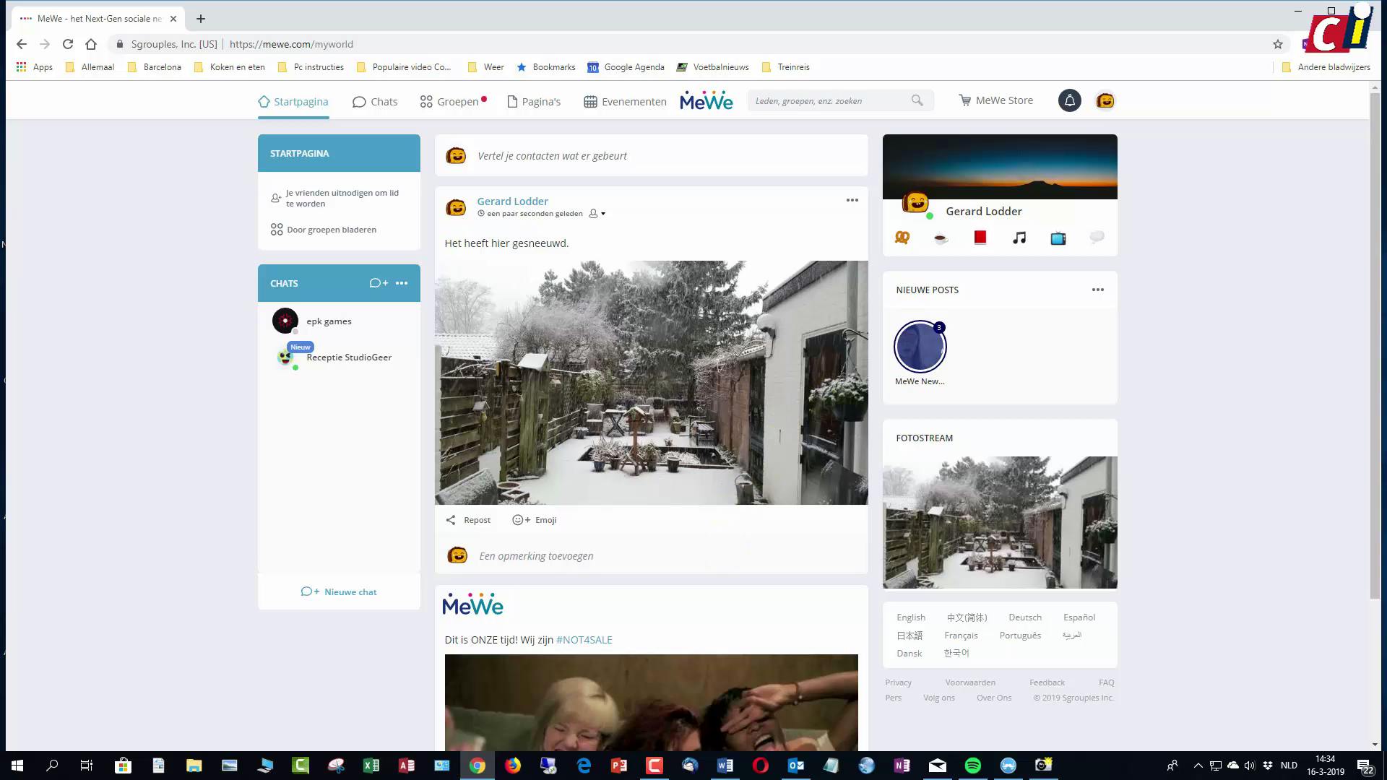Click the search magnifier icon

pyautogui.click(x=917, y=100)
